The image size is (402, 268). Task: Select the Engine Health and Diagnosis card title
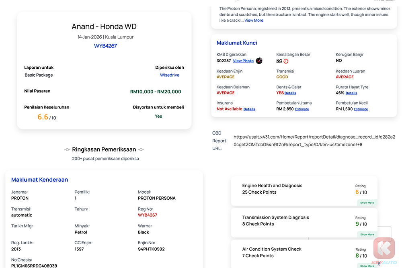pyautogui.click(x=272, y=186)
